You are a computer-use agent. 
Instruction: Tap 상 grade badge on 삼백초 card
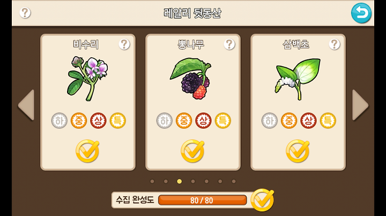point(308,120)
